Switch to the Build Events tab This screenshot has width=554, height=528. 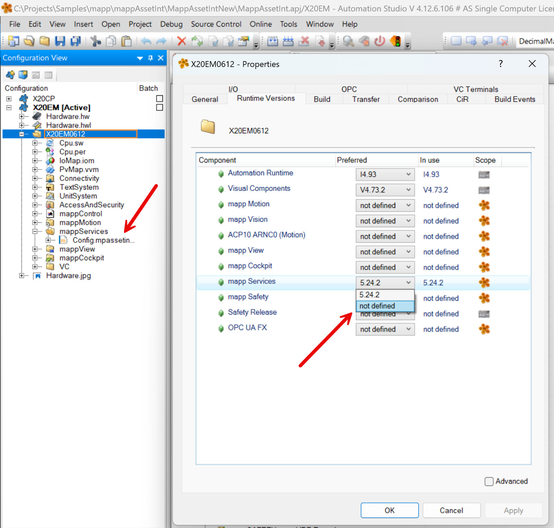tap(515, 99)
